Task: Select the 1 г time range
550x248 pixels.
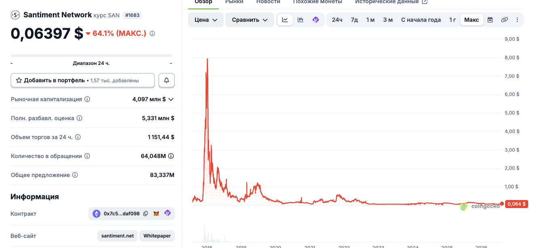Action: pos(453,20)
